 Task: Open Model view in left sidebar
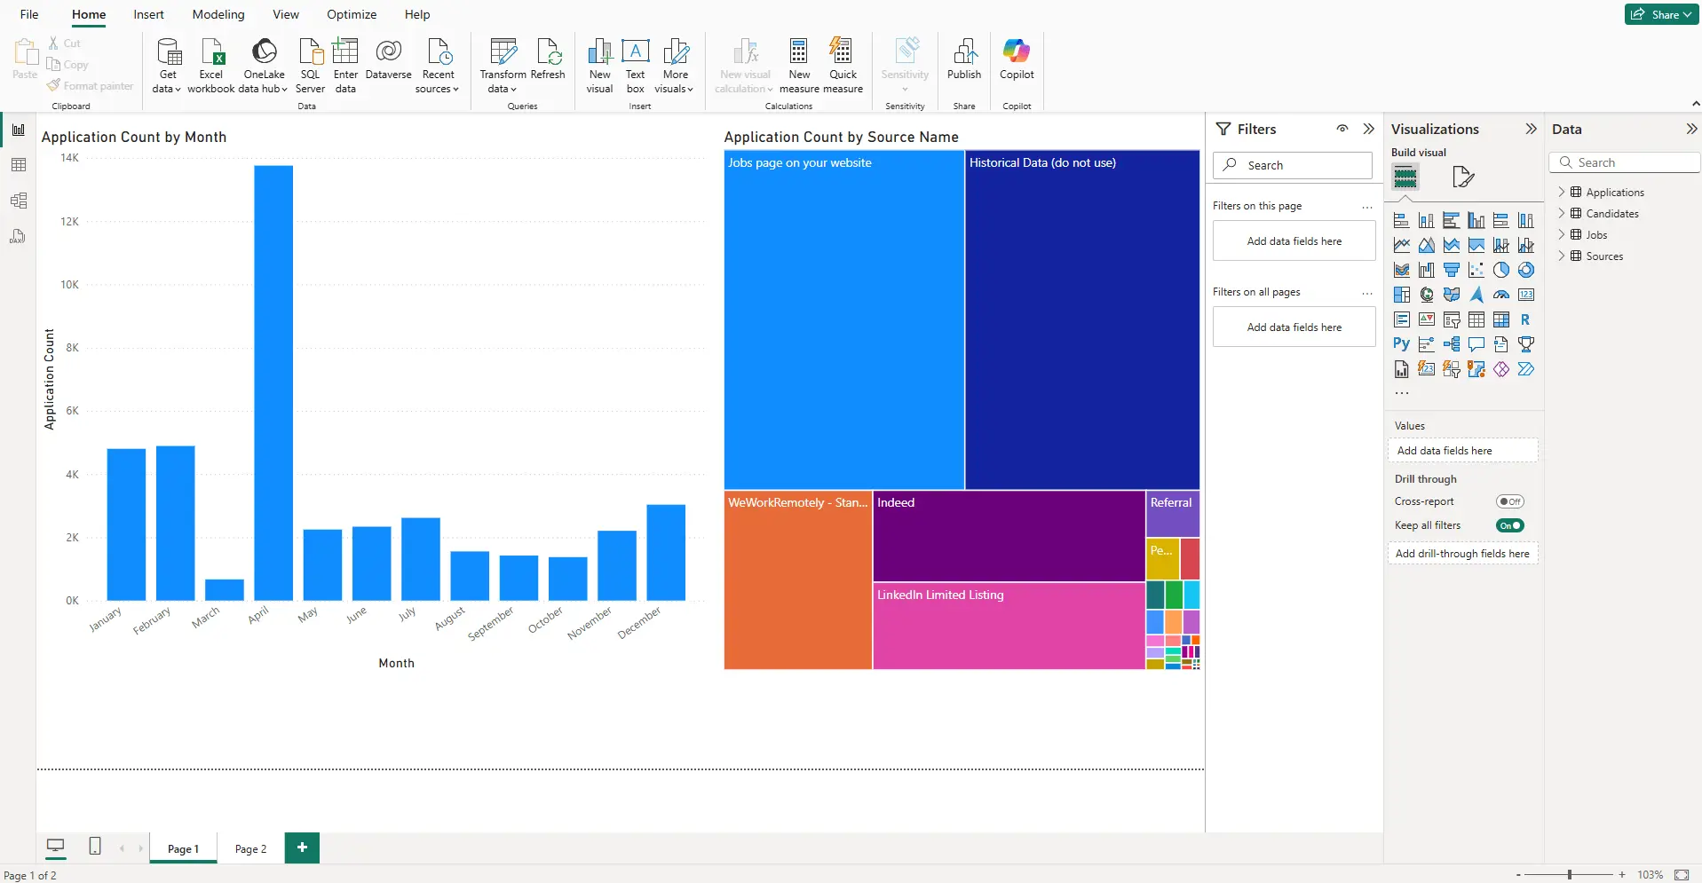coord(19,201)
